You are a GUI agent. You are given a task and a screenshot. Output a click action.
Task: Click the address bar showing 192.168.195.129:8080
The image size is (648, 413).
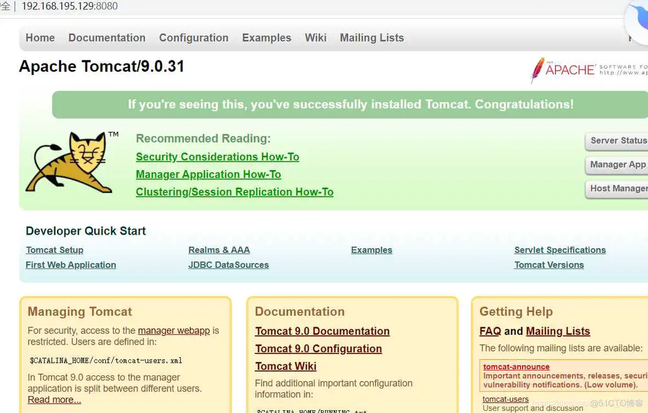click(x=70, y=6)
